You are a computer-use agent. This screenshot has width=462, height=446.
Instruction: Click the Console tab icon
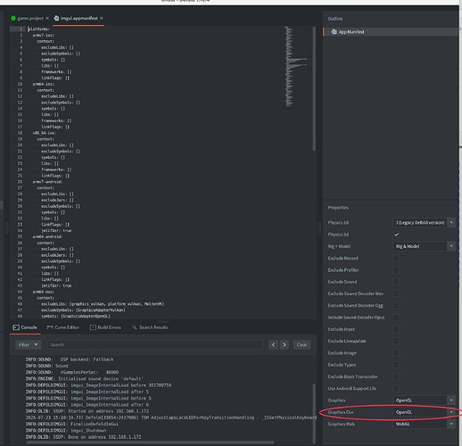pyautogui.click(x=16, y=327)
